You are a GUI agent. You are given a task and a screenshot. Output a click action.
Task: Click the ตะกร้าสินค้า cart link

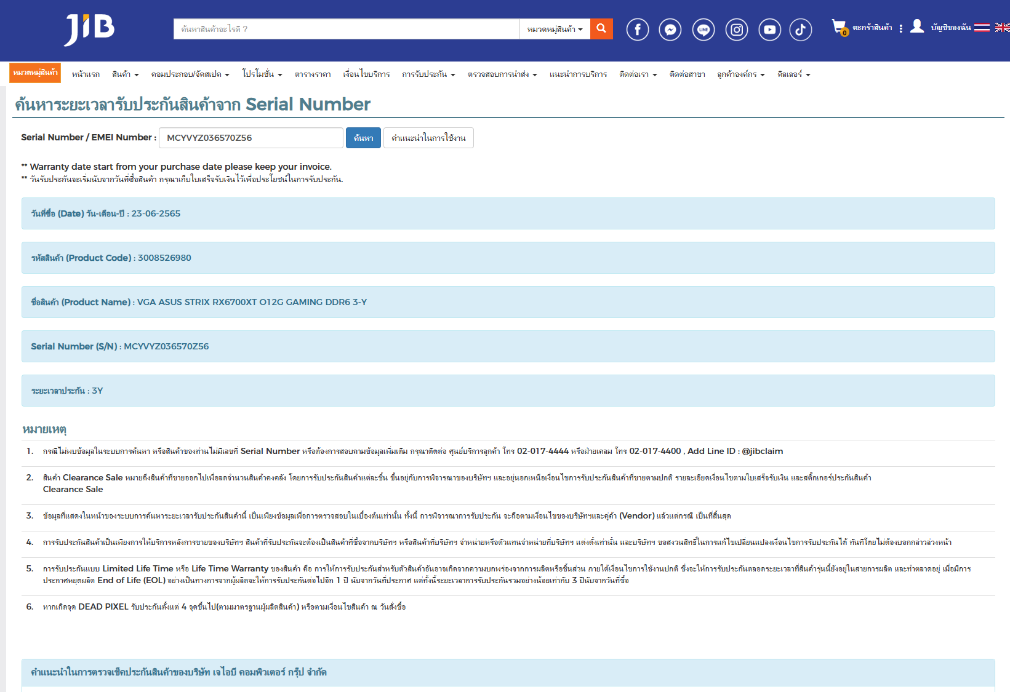[872, 28]
